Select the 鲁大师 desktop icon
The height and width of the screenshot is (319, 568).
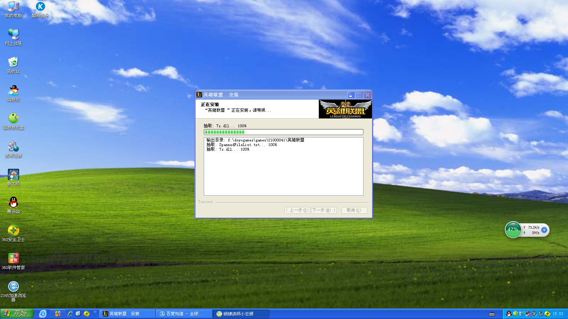[13, 177]
